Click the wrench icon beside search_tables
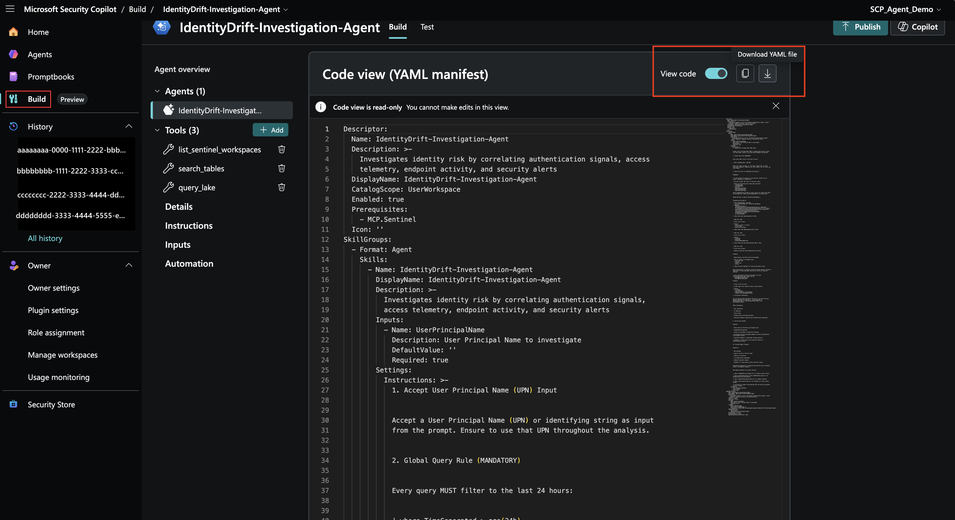The height and width of the screenshot is (520, 955). pyautogui.click(x=168, y=168)
